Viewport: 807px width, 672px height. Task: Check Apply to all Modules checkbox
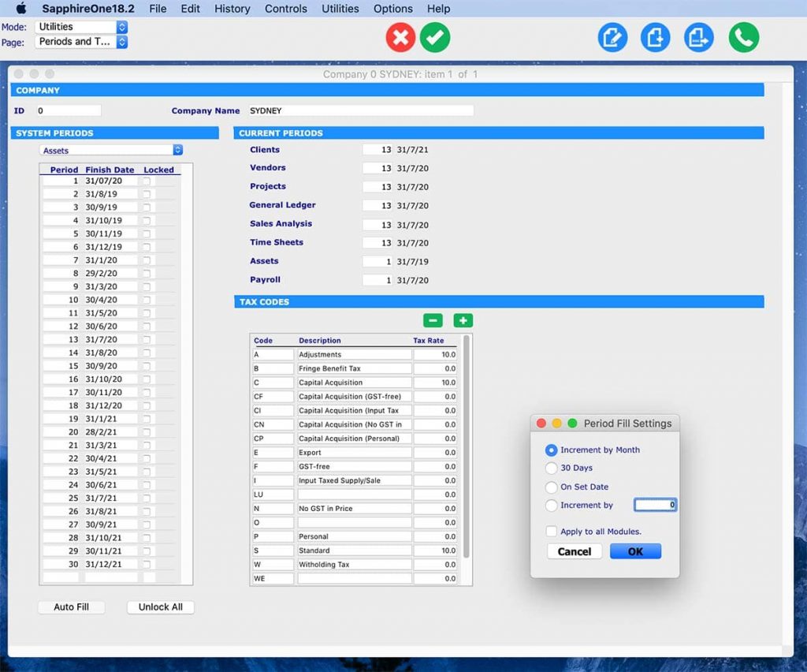click(x=551, y=531)
